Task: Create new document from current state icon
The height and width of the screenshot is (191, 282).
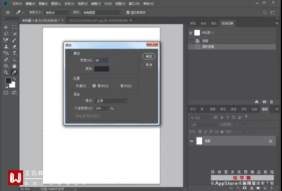Action: tap(257, 102)
